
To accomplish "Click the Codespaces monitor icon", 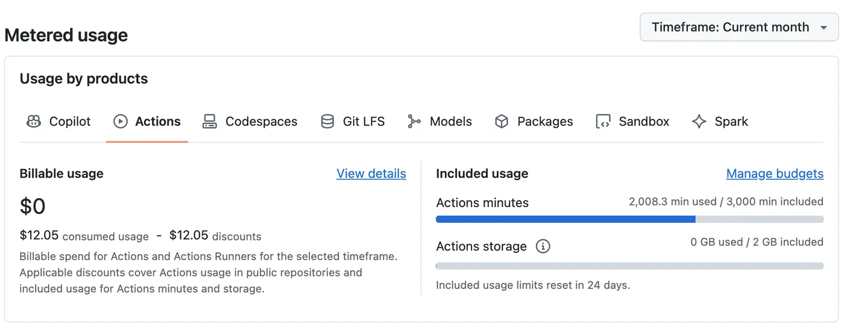I will pyautogui.click(x=209, y=122).
